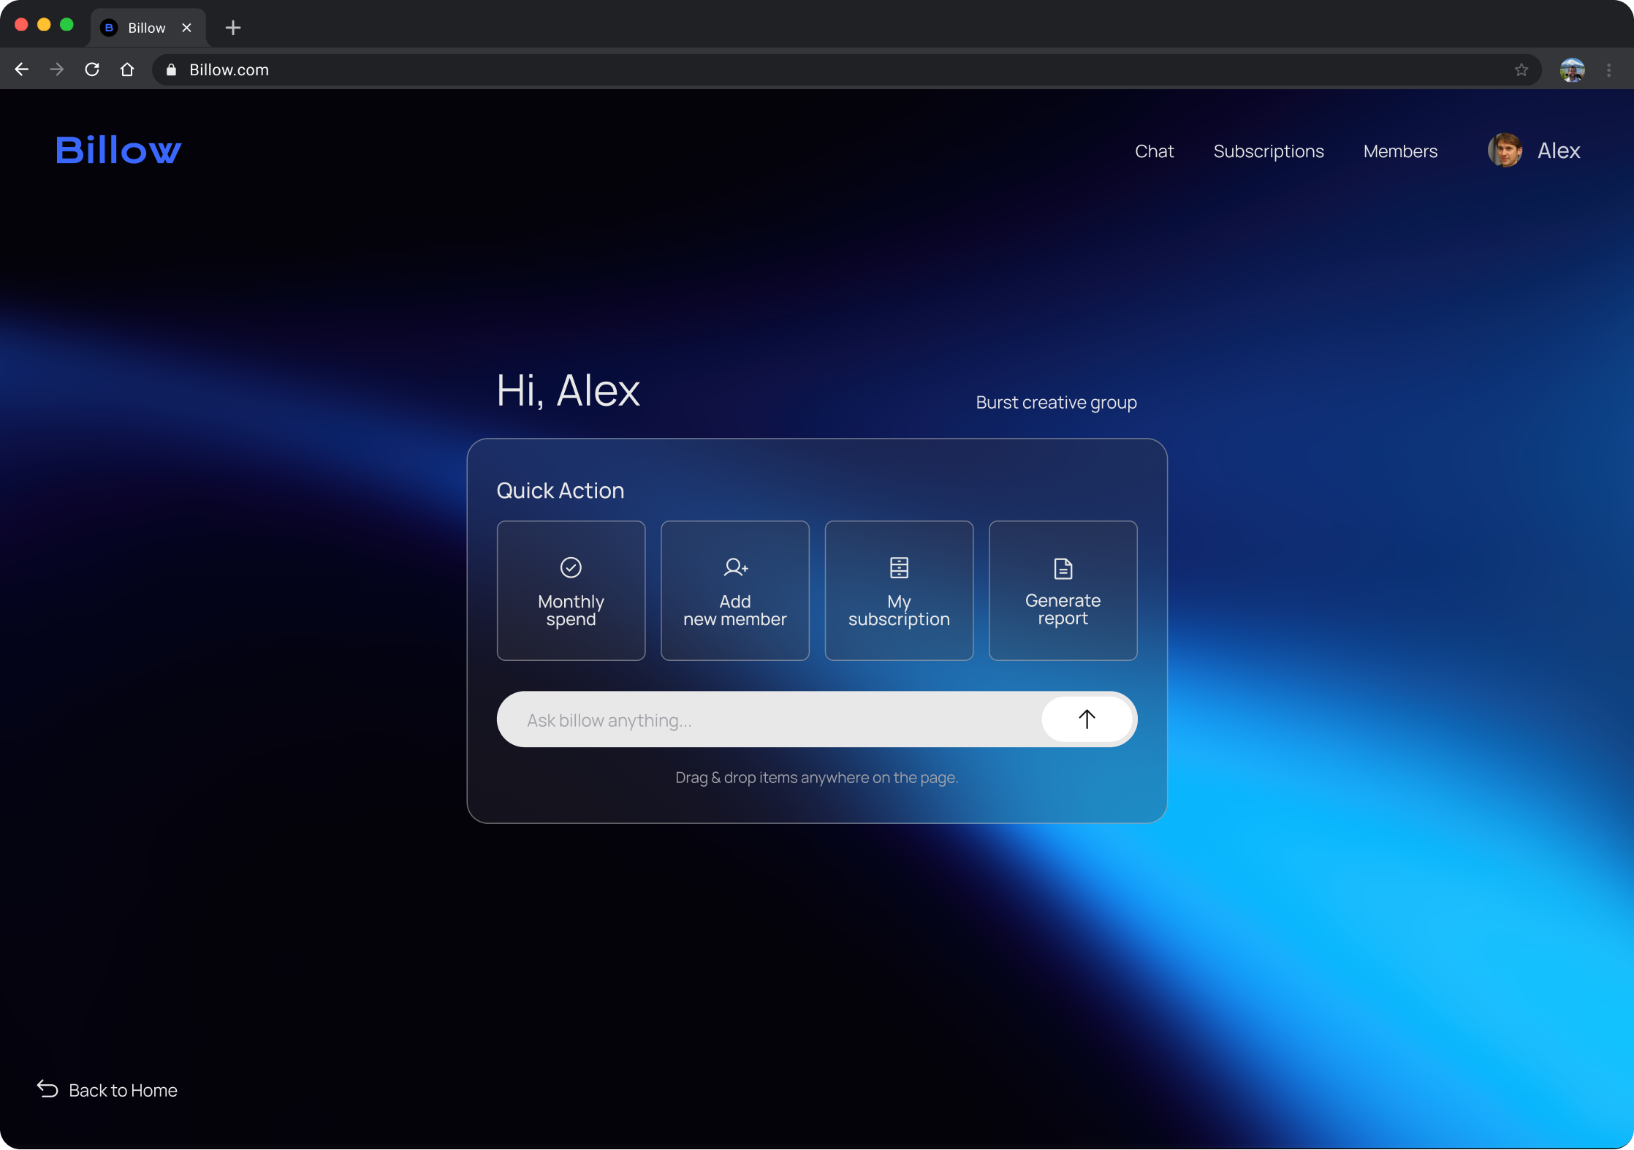This screenshot has width=1634, height=1150.
Task: Open Chrome three-dot menu
Action: click(x=1608, y=70)
